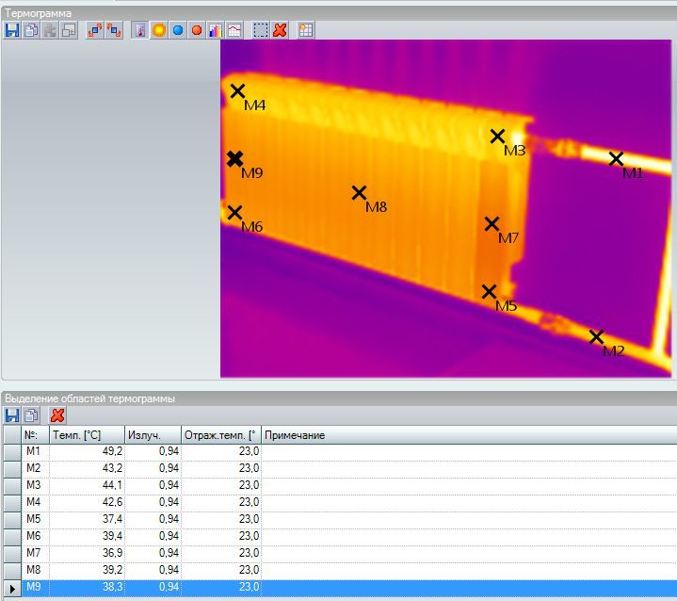Copy the thermogram using the top toolbar icon
The height and width of the screenshot is (601, 677).
pos(31,30)
